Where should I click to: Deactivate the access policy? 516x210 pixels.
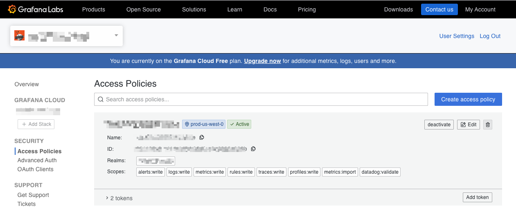(x=439, y=125)
